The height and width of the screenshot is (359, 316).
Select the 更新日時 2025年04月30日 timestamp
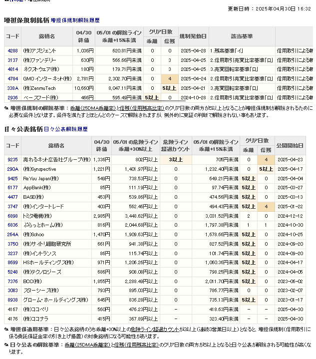click(269, 8)
